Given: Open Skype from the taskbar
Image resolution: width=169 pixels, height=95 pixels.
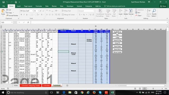Looking at the screenshot, I should pos(100,93).
